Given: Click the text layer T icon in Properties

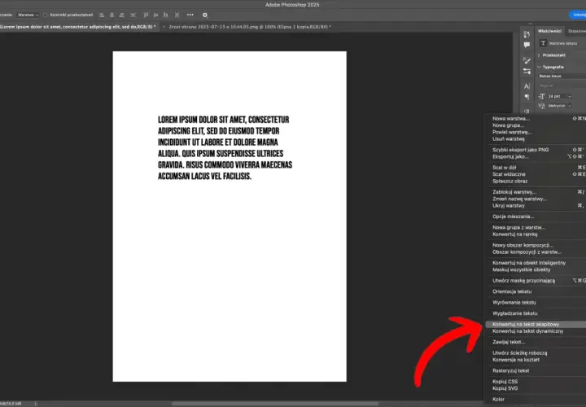Looking at the screenshot, I should (543, 43).
